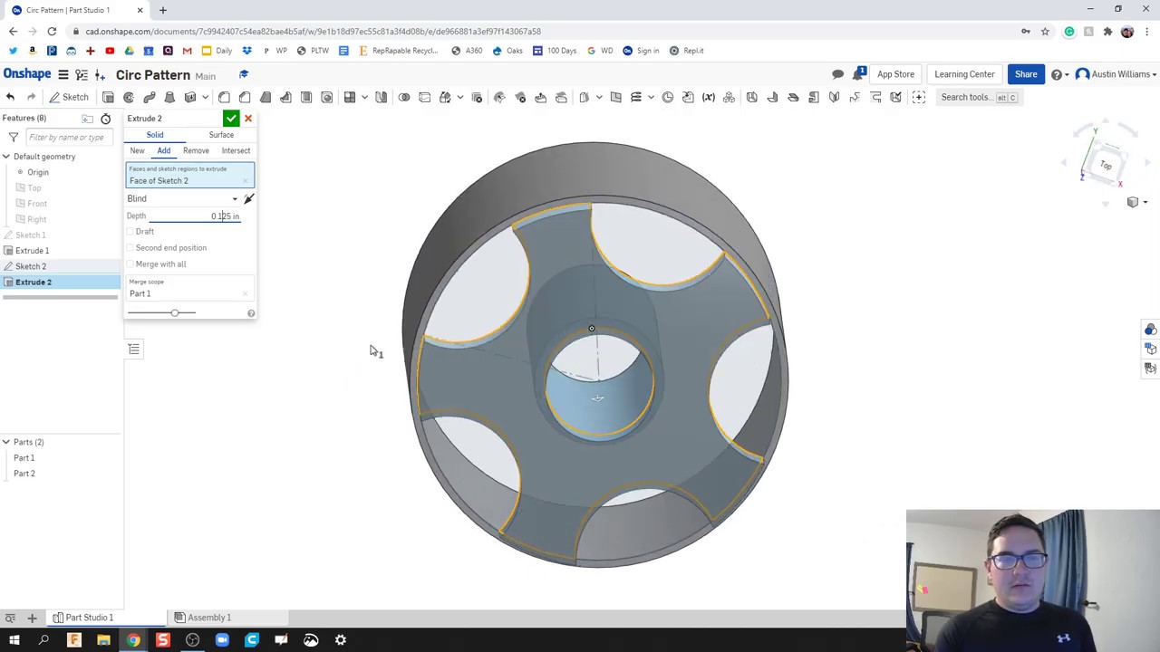Click the add custom features icon

(919, 97)
